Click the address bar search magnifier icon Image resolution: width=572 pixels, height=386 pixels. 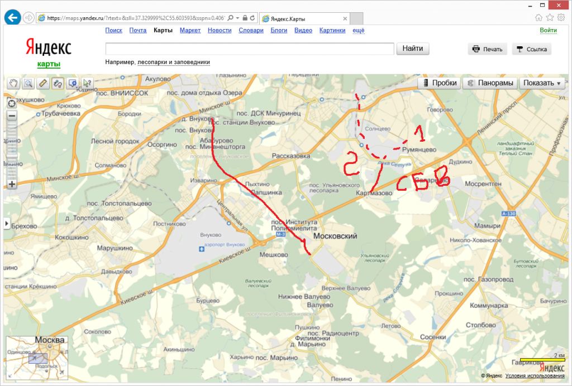(x=230, y=18)
